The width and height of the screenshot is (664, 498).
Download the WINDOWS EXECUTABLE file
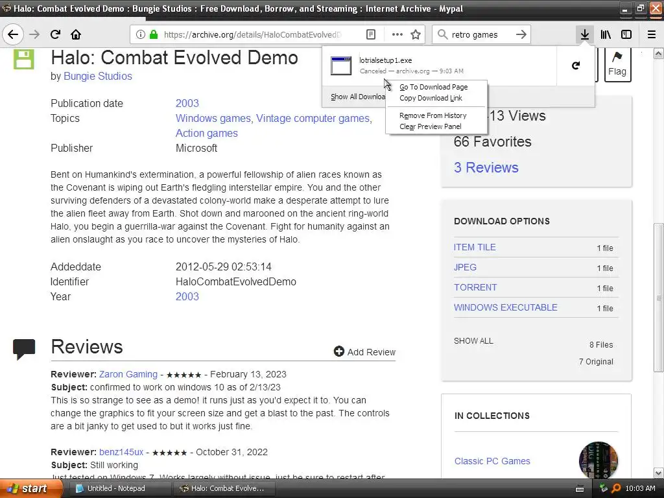tap(506, 307)
